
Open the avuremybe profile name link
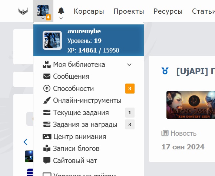(x=84, y=31)
